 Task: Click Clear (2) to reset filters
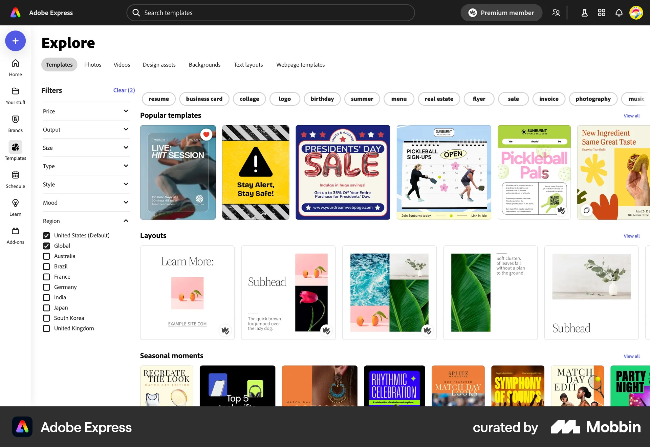(x=124, y=90)
